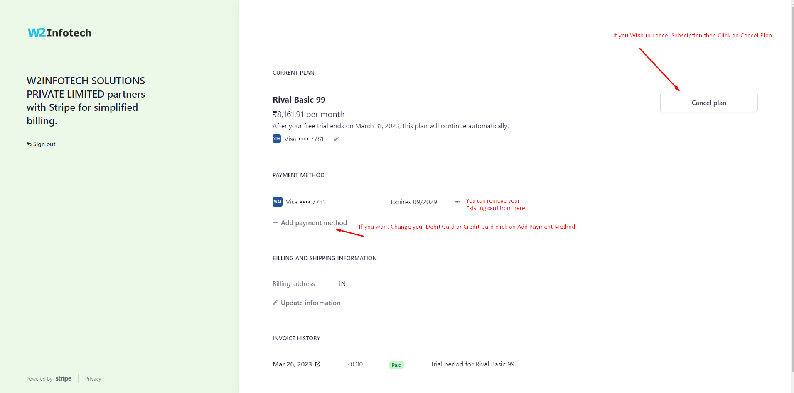Screen dimensions: 794x393
Task: Open the Privacy link in the footer
Action: pyautogui.click(x=93, y=379)
